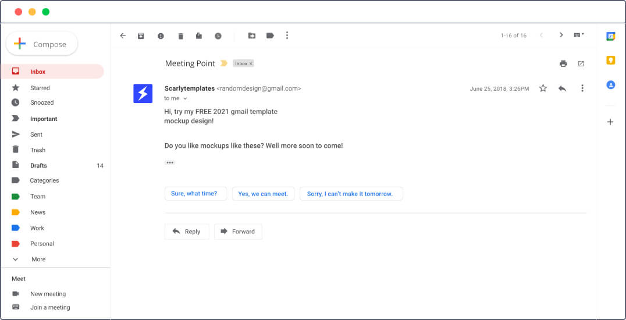
Task: Choose the 'Sure, what time?' smart reply
Action: [x=194, y=194]
